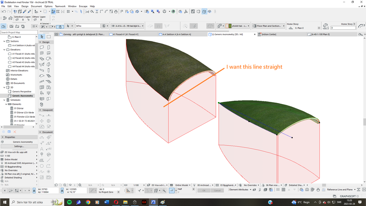
Task: Select the Column tool
Action: click(49, 70)
